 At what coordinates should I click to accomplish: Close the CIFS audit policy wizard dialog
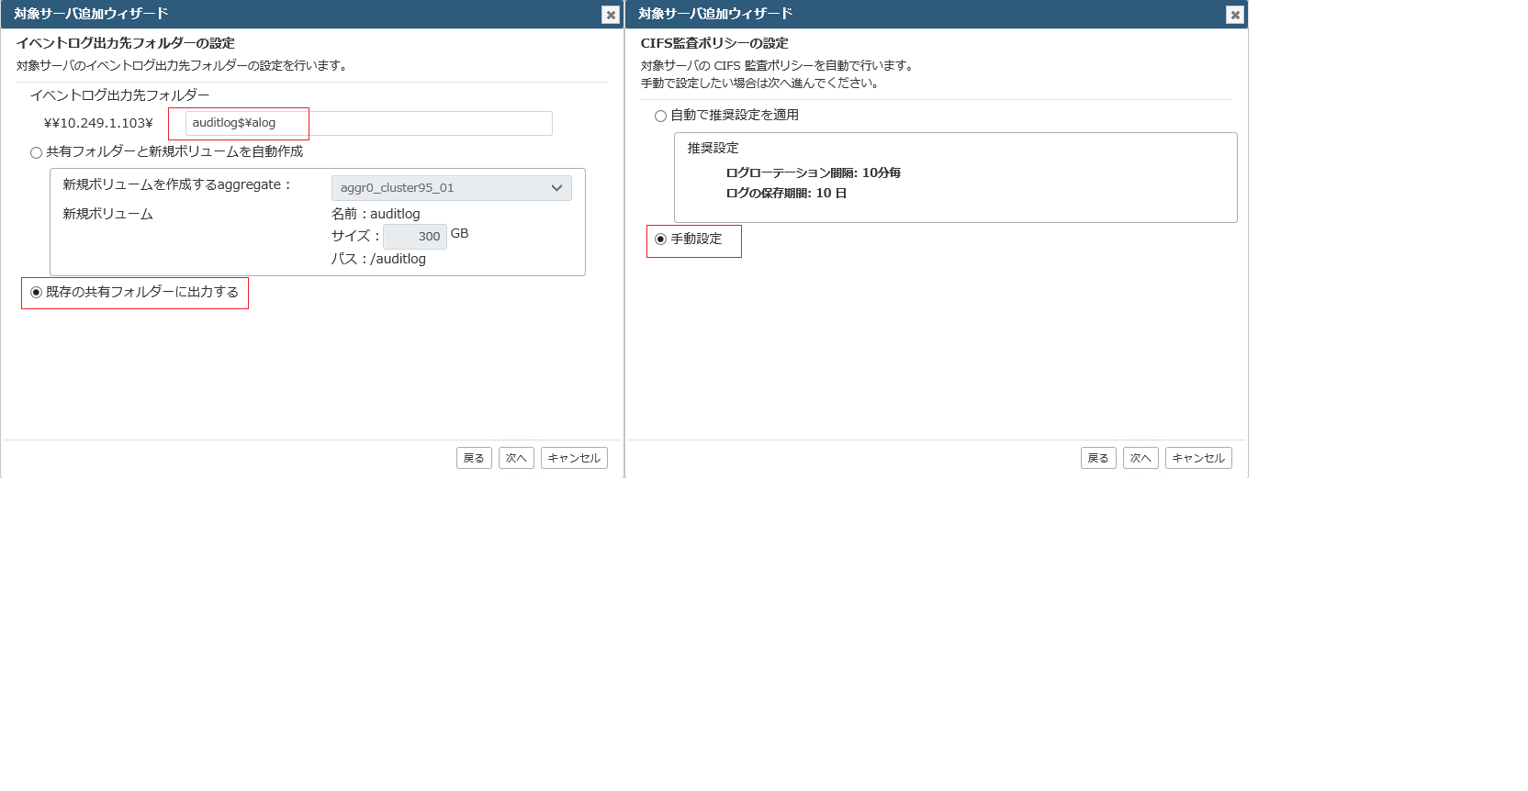[x=1235, y=15]
